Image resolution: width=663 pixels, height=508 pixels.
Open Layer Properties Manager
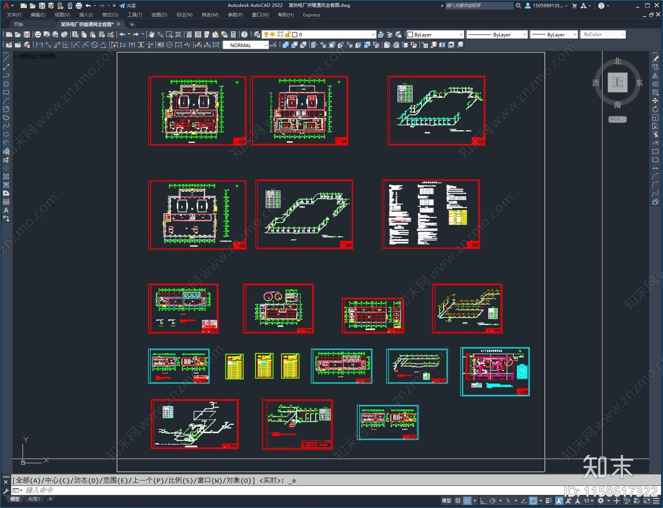click(x=257, y=35)
